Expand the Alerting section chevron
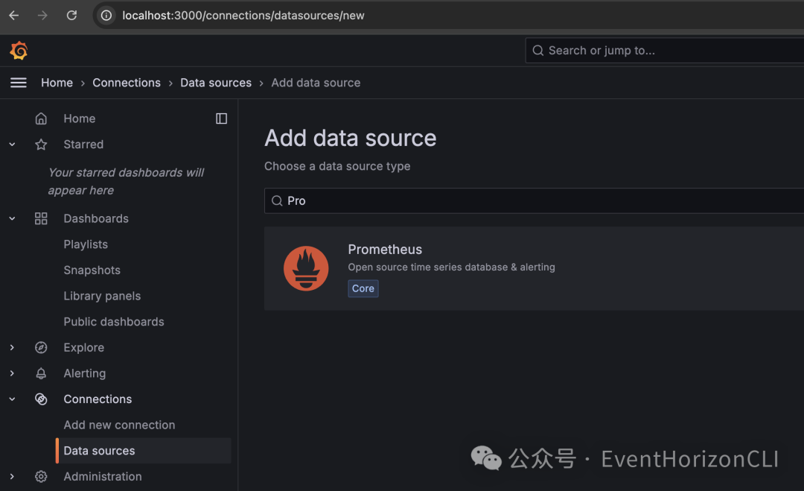 (12, 373)
